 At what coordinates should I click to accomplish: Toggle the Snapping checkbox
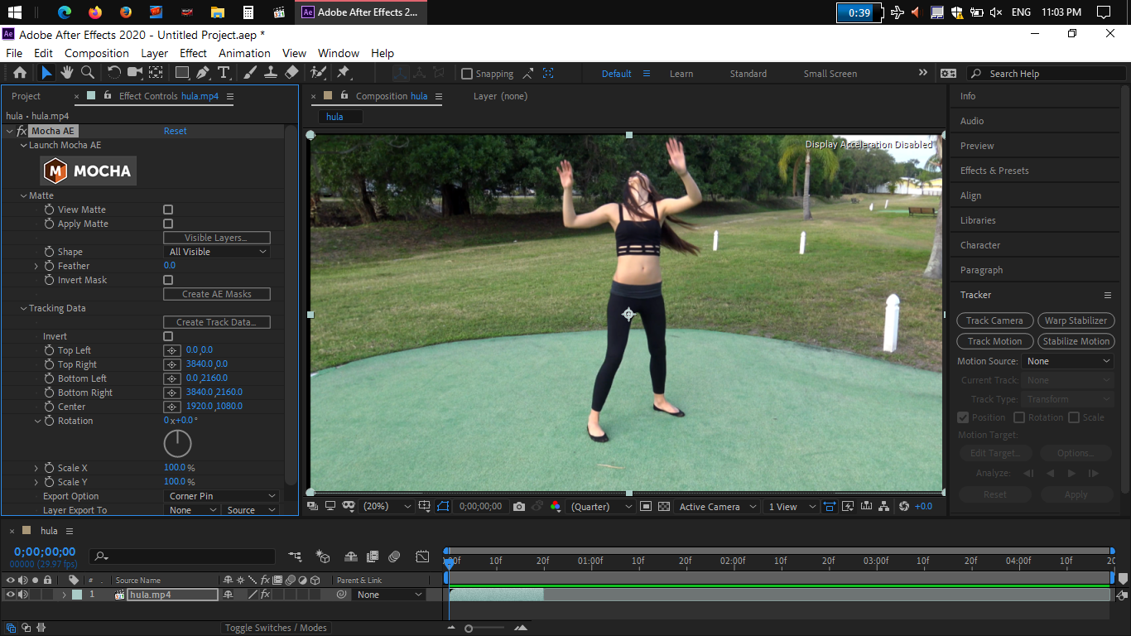coord(467,74)
